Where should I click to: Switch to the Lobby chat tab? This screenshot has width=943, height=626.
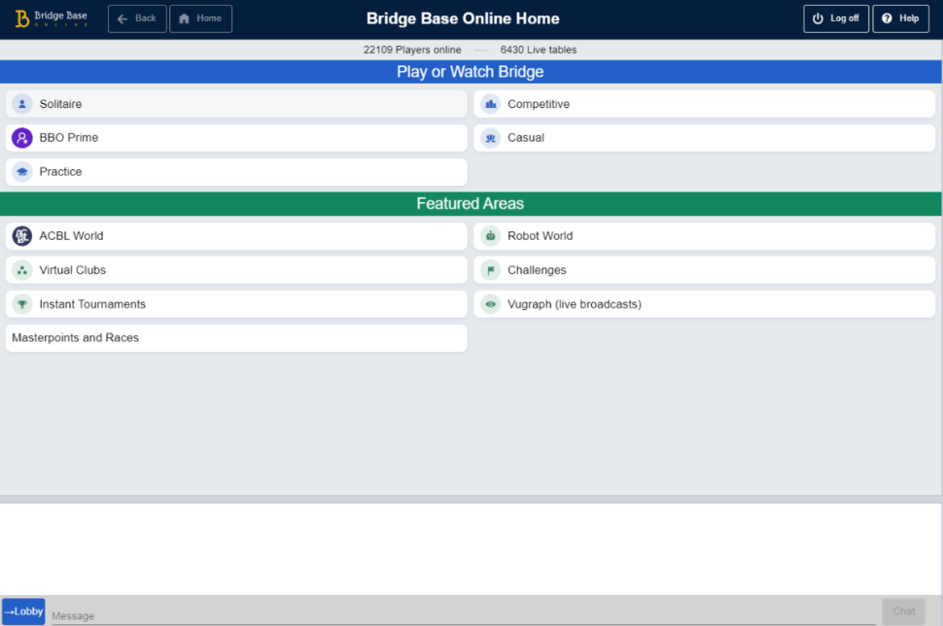point(21,610)
